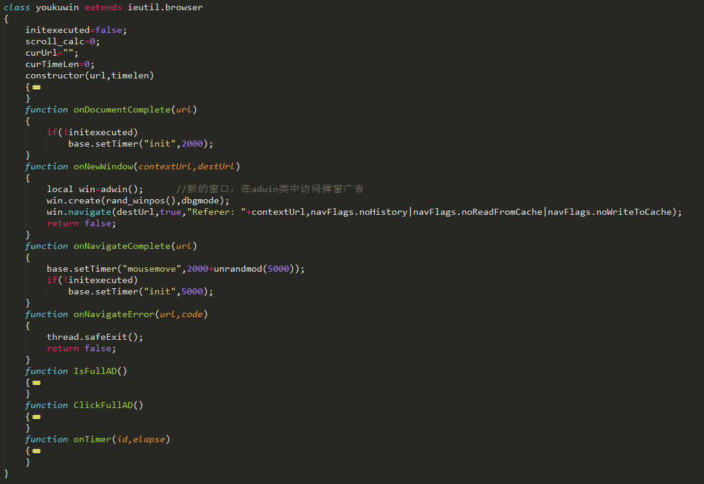Click the base.setTimer("init",5000) line
This screenshot has height=484, width=704.
pyautogui.click(x=141, y=291)
